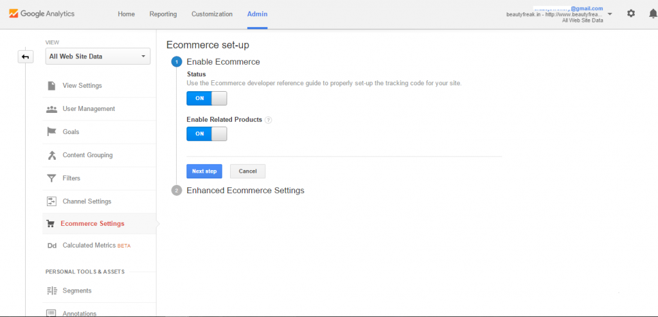Click the Channel Settings arrows icon

click(x=51, y=201)
